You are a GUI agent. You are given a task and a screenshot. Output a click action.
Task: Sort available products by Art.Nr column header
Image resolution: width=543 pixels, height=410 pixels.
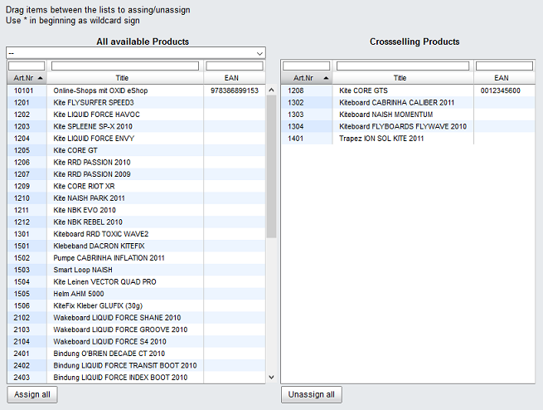coord(27,78)
